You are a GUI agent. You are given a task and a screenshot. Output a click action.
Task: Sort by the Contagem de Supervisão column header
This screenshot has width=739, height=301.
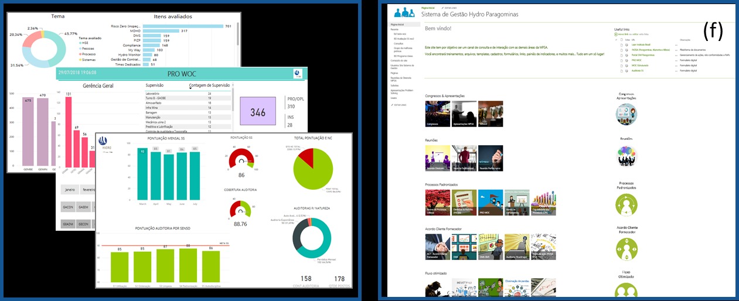coord(209,85)
